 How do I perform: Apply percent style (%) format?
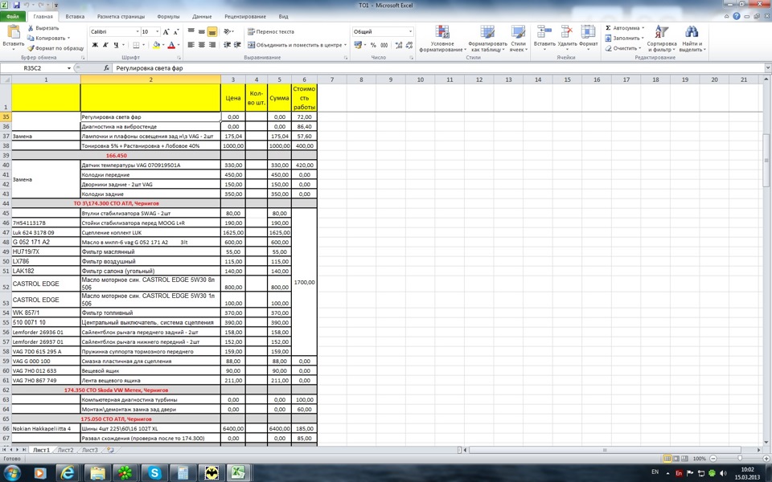[x=373, y=45]
